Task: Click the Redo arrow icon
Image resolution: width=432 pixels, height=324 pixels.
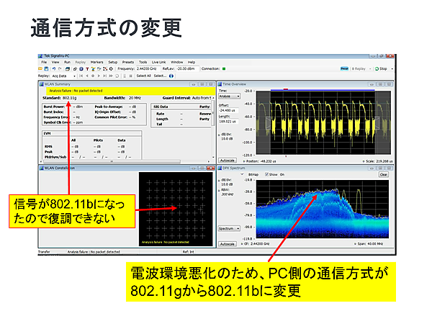Action: tap(60, 69)
